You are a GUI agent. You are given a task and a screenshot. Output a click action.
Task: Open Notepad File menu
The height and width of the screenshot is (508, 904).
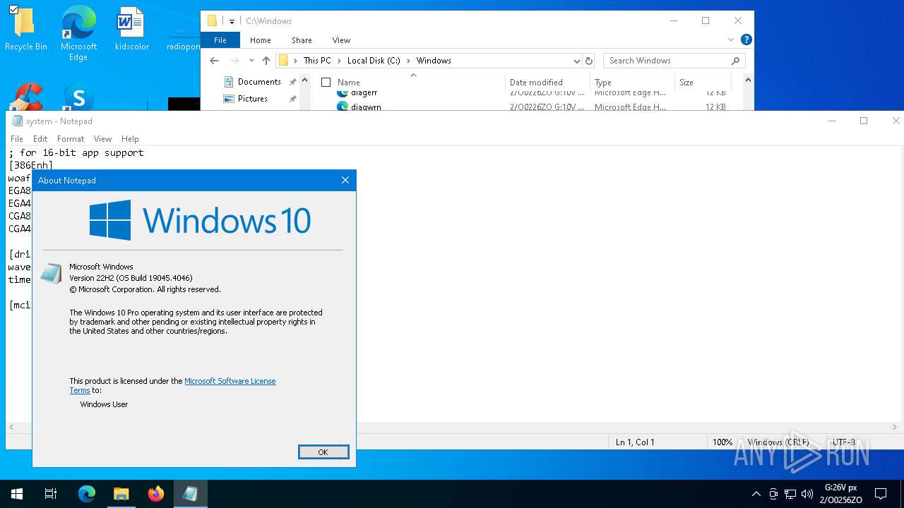(17, 139)
